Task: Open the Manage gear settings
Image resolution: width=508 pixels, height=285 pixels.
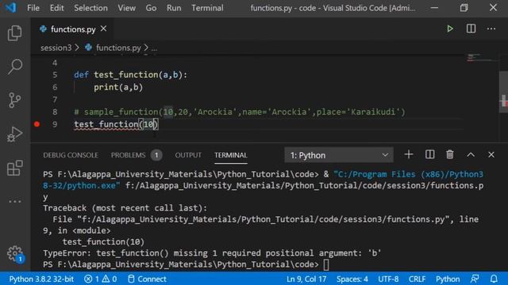Action: pyautogui.click(x=15, y=254)
